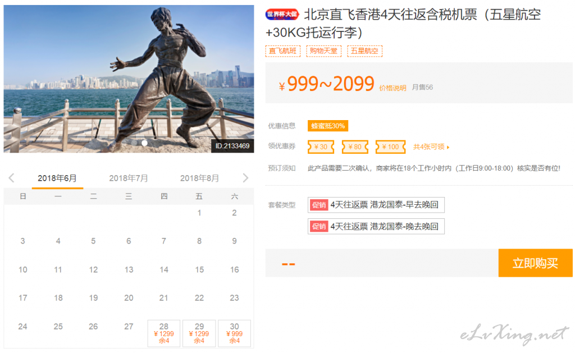Click the 领优惠券 label
This screenshot has height=353, width=575.
(282, 146)
